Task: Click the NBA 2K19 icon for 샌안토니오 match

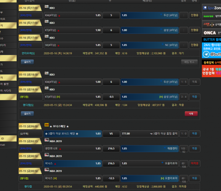Action: coord(46,141)
